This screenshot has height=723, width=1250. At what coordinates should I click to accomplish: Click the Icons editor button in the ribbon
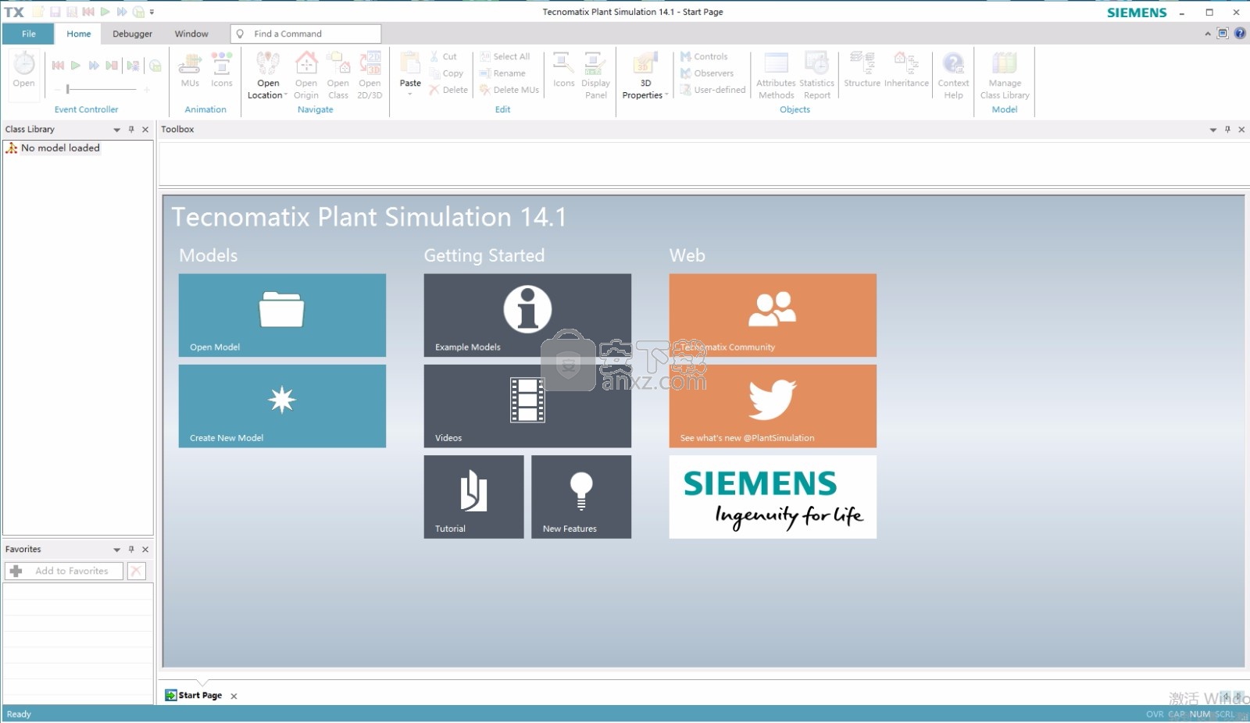click(563, 69)
